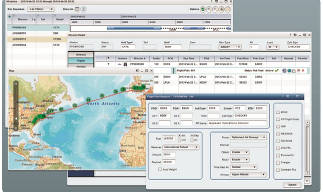Click the red delete icon on Flight Plan 007
323x192 pixels.
[x=303, y=70]
